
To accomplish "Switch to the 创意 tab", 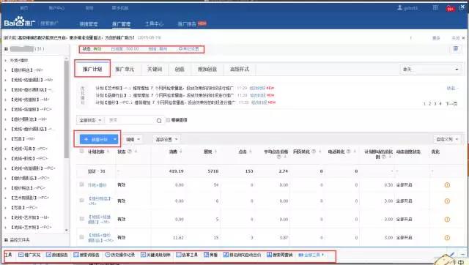I will [x=180, y=70].
